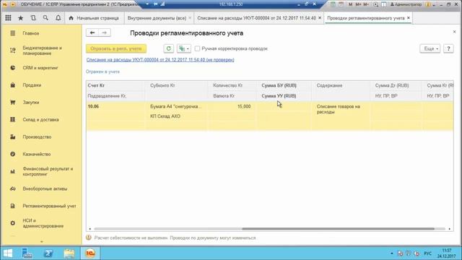Viewport: 462px width, 260px height.
Task: Click the M memory button in the title bar
Action: (x=350, y=4)
